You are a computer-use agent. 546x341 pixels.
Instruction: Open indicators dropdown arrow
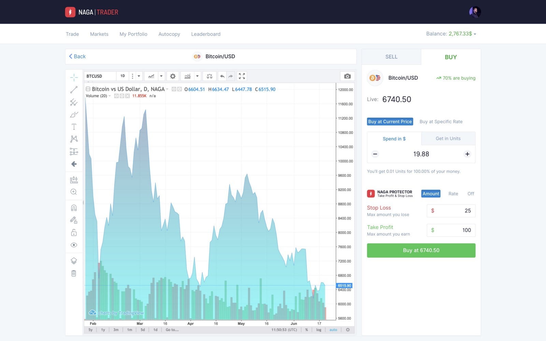[197, 76]
